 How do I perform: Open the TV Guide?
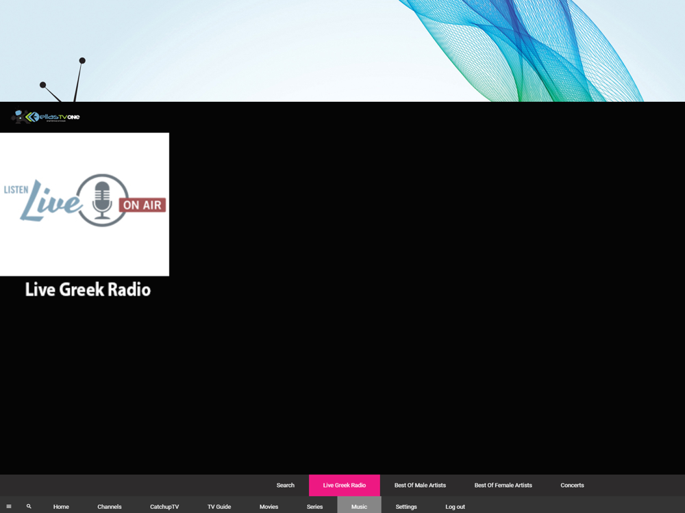[219, 506]
